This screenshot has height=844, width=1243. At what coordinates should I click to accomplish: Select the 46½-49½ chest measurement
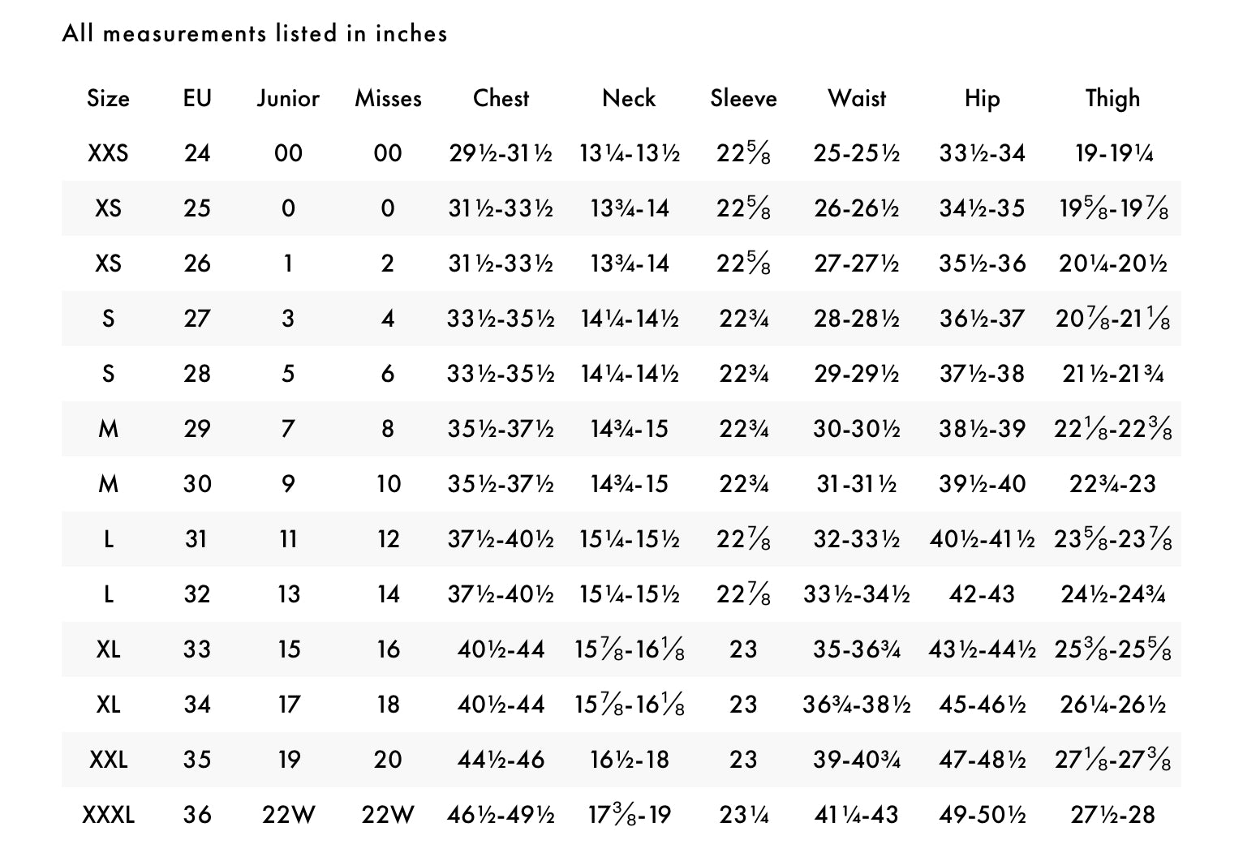click(501, 815)
